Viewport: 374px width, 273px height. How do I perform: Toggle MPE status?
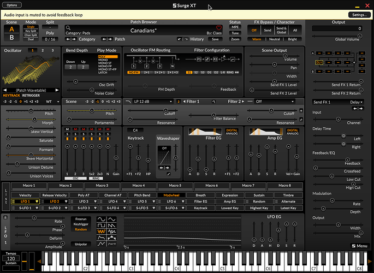point(235,27)
